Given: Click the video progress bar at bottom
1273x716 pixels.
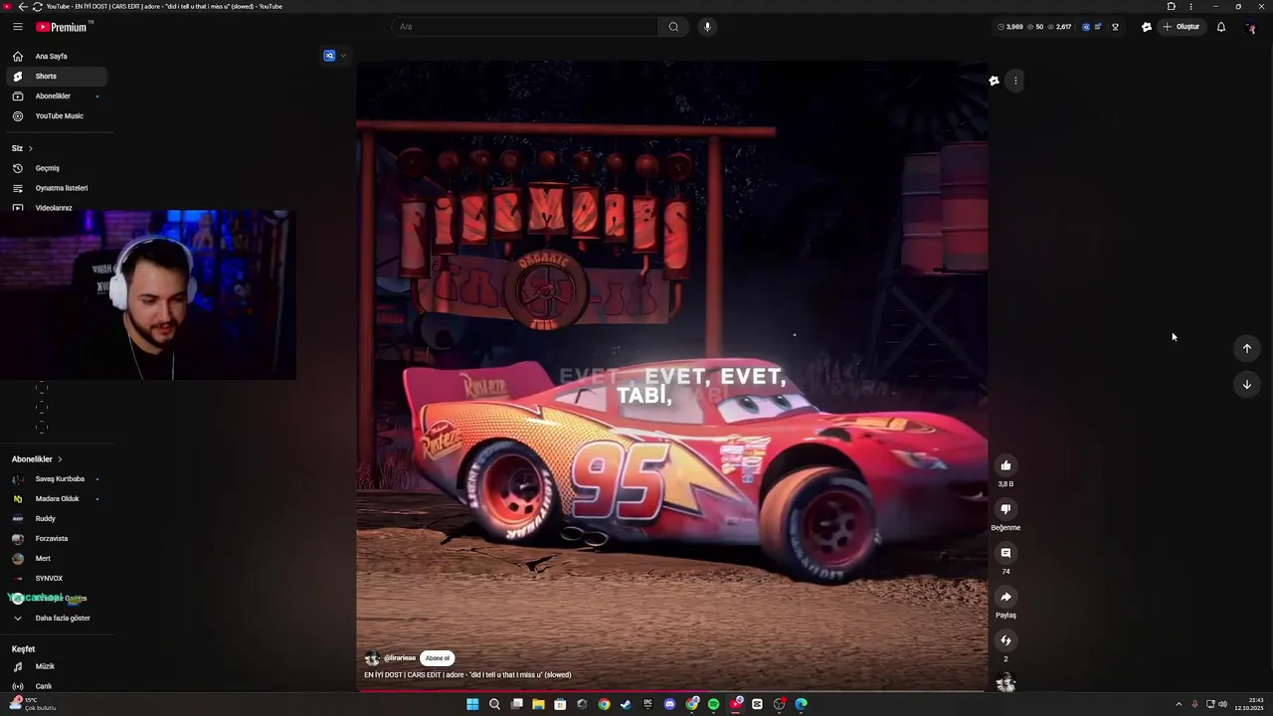Looking at the screenshot, I should (x=672, y=691).
